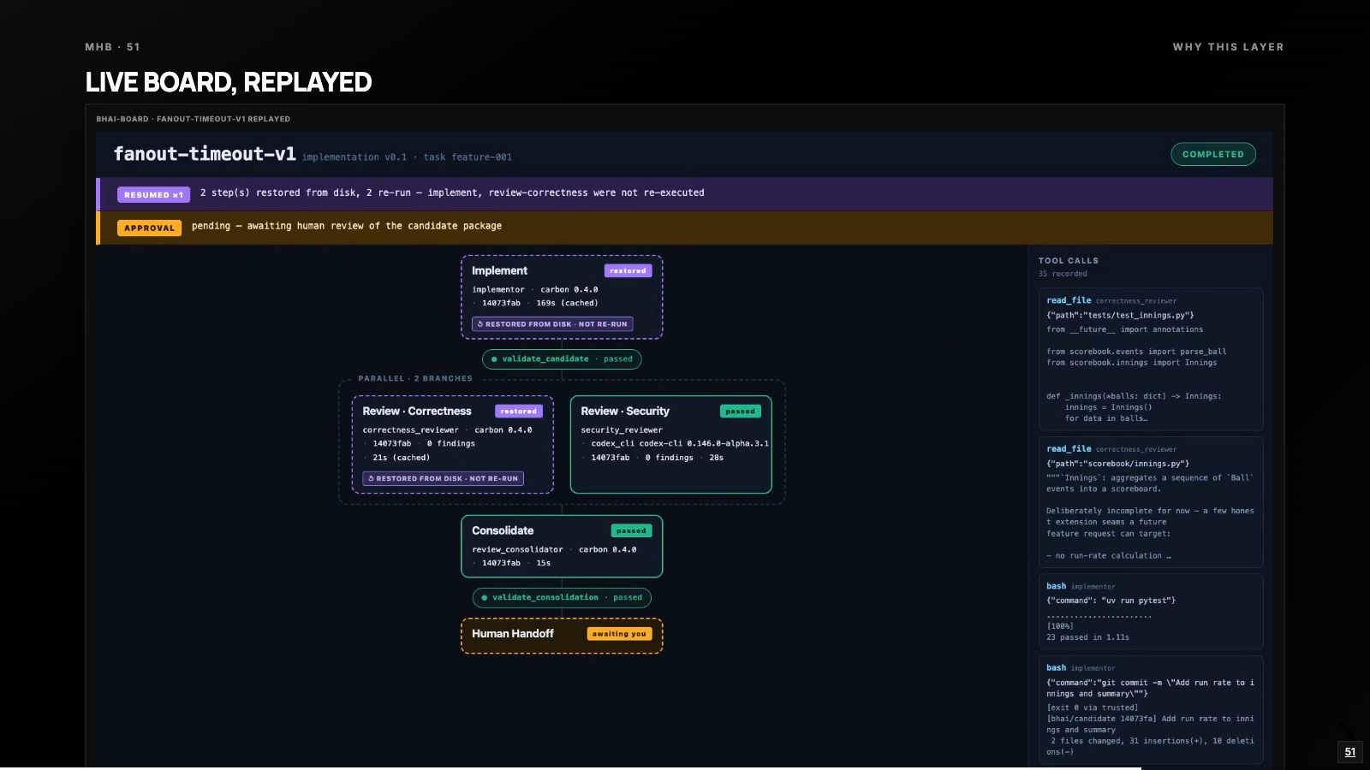Click the 'awaiting you' badge on Human Handoff
1370x770 pixels.
(619, 634)
